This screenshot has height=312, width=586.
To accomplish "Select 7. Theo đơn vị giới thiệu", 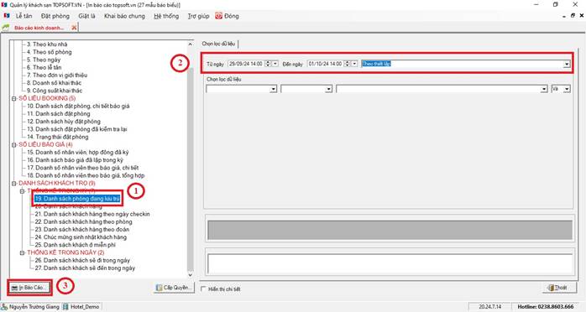I will [x=57, y=75].
